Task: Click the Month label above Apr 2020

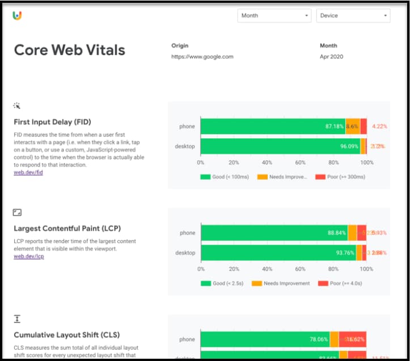Action: [x=328, y=46]
